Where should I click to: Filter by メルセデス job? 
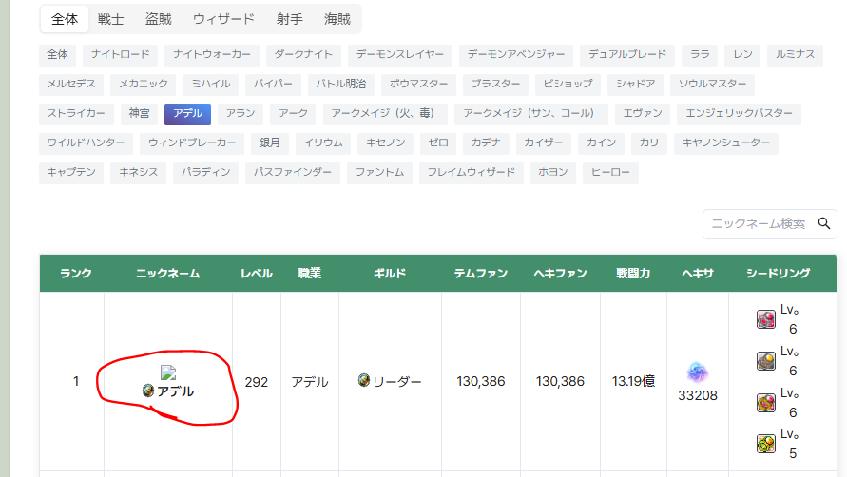(x=71, y=85)
